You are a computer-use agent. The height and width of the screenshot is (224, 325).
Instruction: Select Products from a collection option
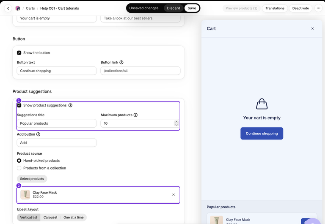[x=19, y=168]
